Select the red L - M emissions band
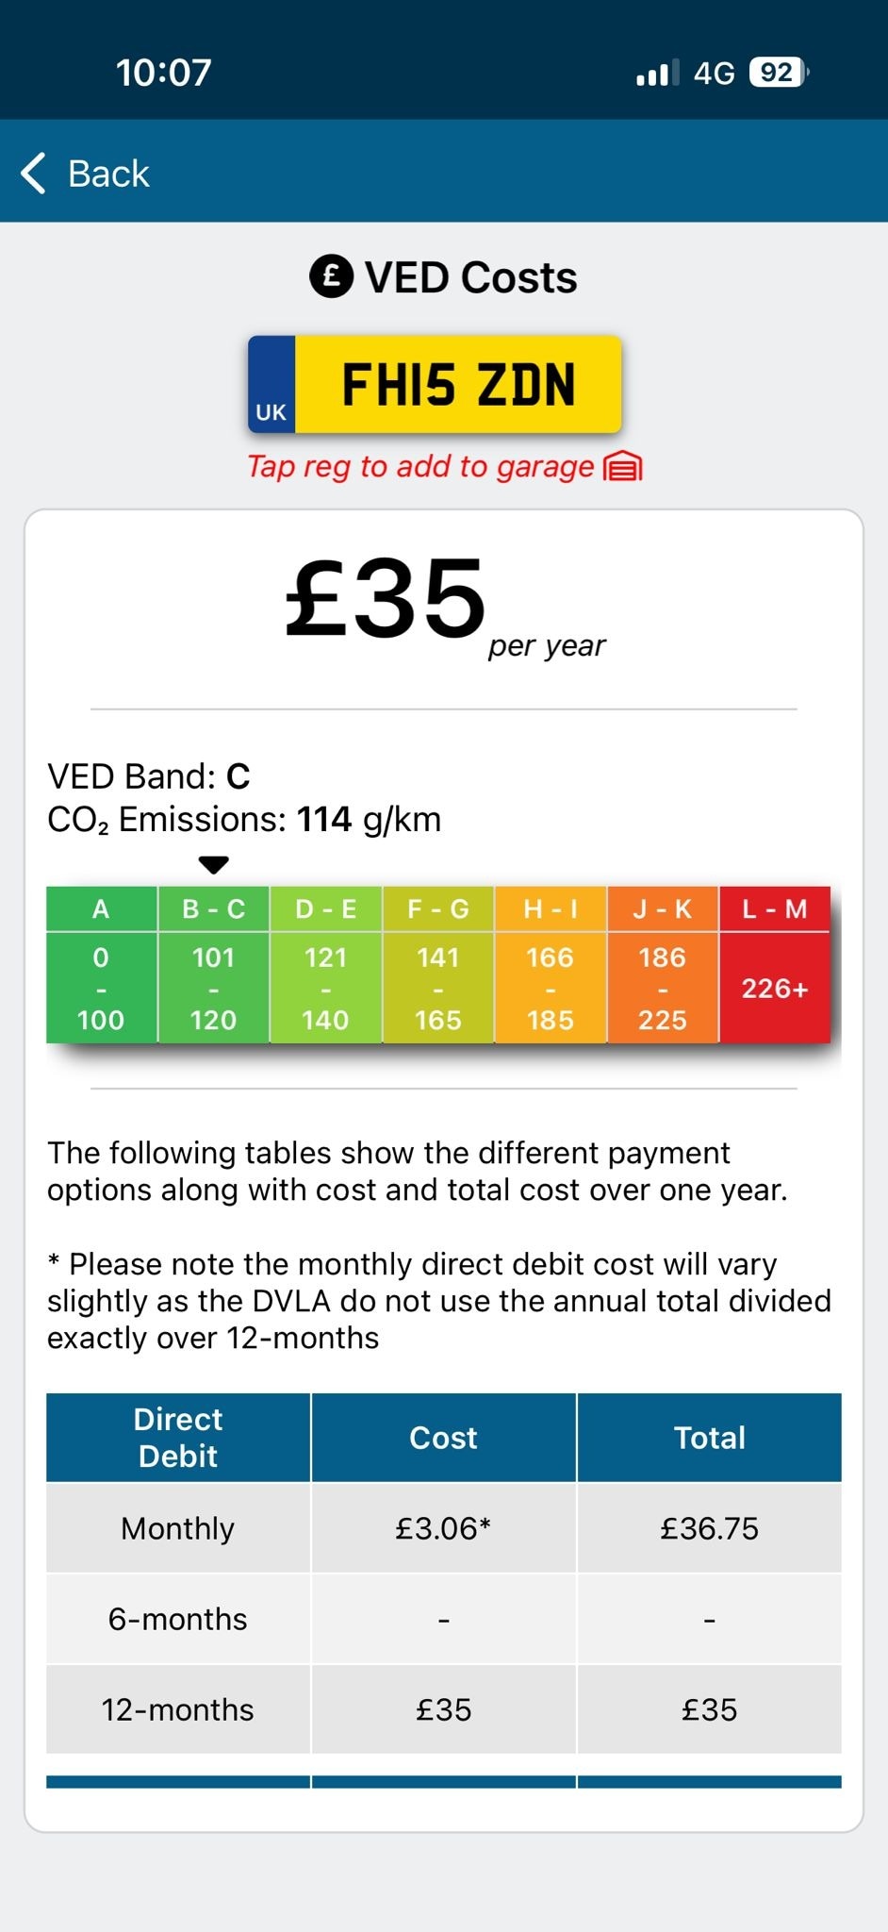 point(774,964)
